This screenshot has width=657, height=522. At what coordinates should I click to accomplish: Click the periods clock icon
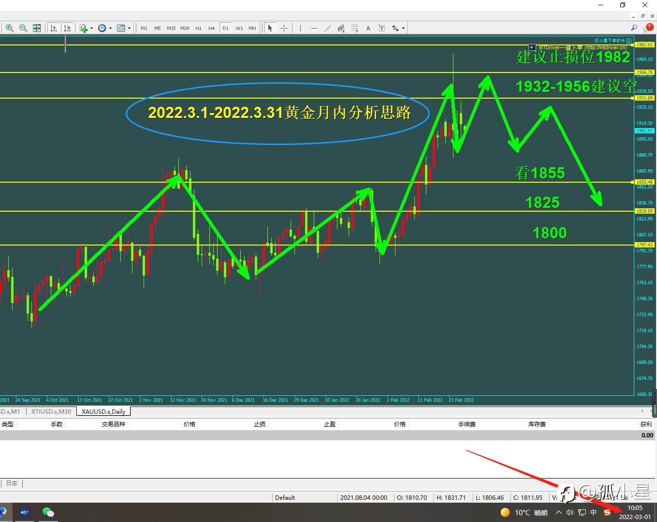pyautogui.click(x=102, y=28)
